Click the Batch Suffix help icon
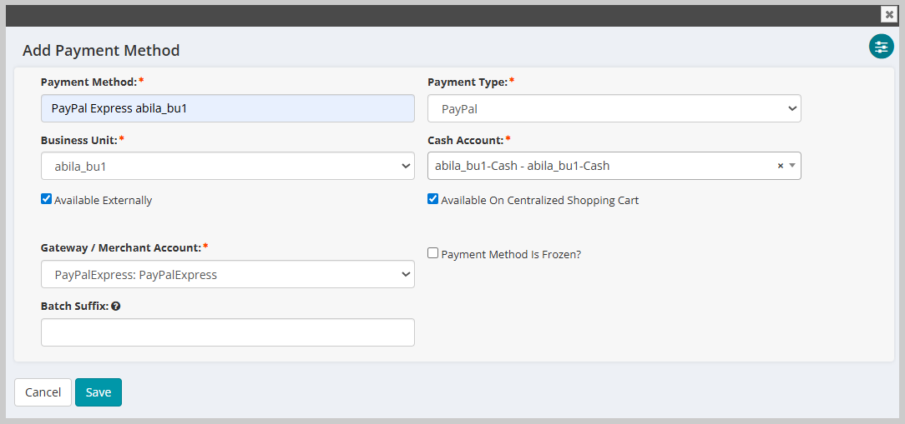 [x=116, y=307]
